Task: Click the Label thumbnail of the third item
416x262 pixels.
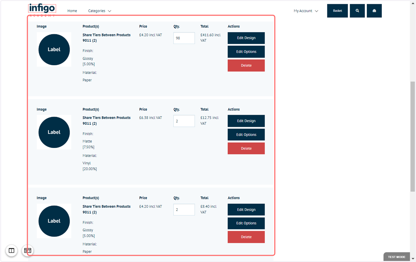Action: click(54, 221)
